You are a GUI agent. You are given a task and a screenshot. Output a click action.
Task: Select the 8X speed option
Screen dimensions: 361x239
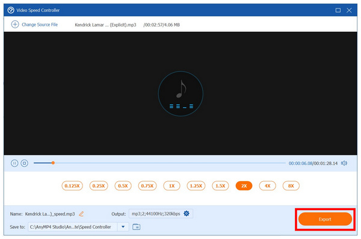[291, 186]
